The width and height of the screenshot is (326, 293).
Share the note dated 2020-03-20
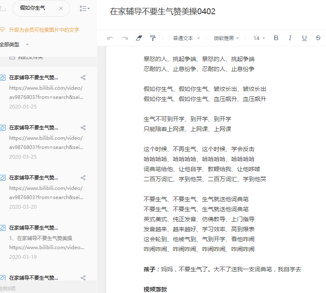click(x=83, y=178)
